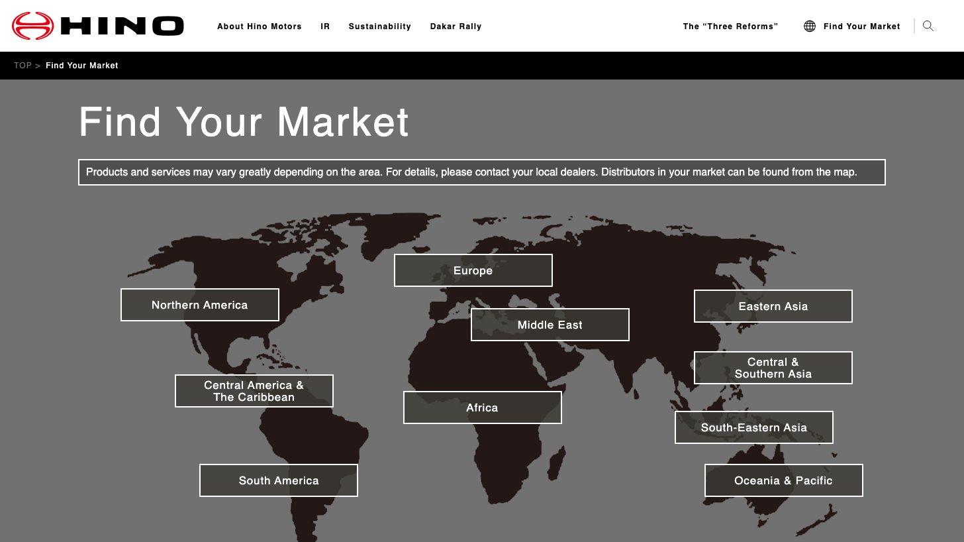The height and width of the screenshot is (542, 964).
Task: Click the large Find Your Market heading
Action: tap(244, 122)
